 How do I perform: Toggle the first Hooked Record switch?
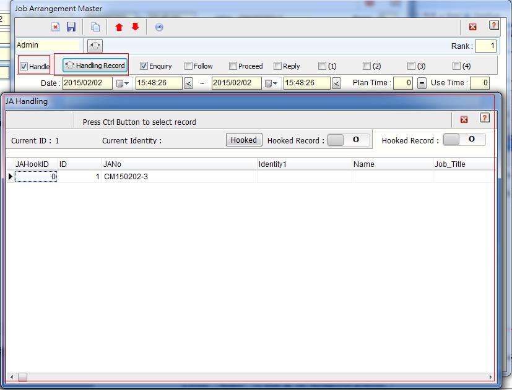click(349, 140)
